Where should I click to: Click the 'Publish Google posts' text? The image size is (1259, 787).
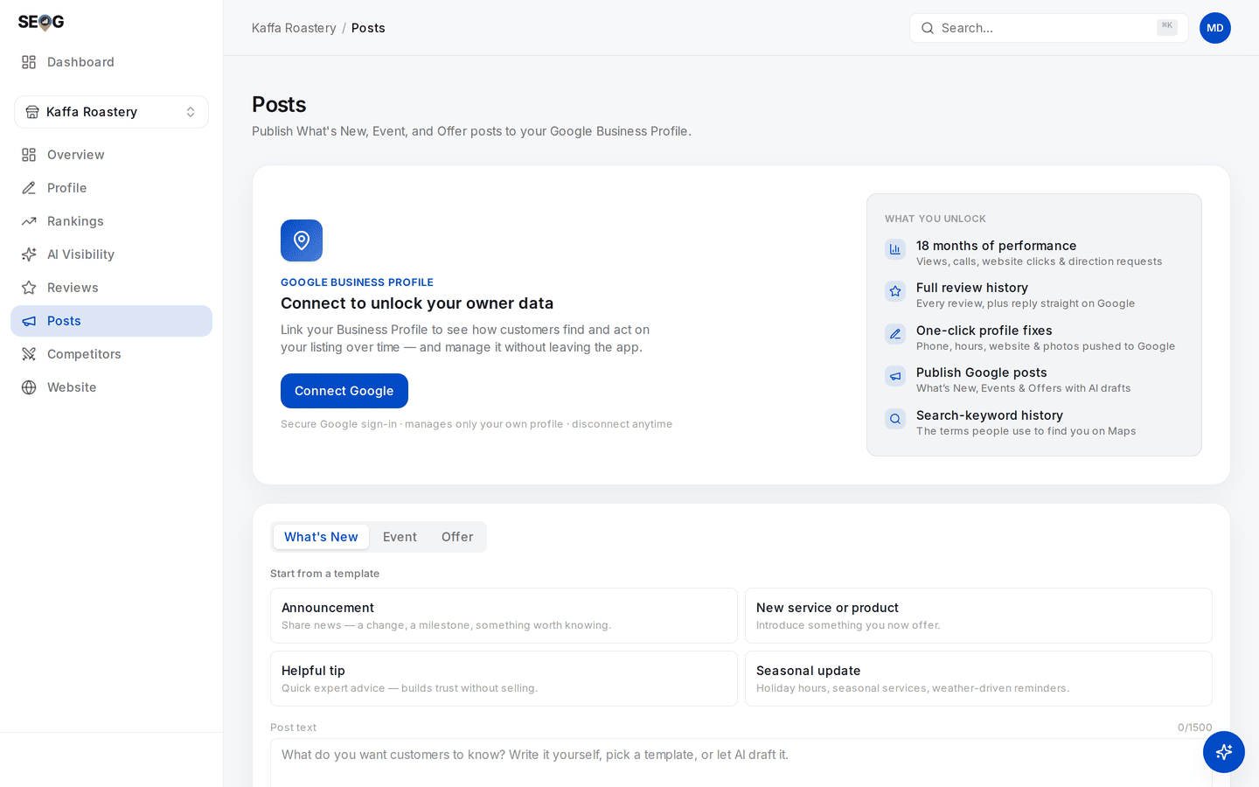tap(981, 373)
